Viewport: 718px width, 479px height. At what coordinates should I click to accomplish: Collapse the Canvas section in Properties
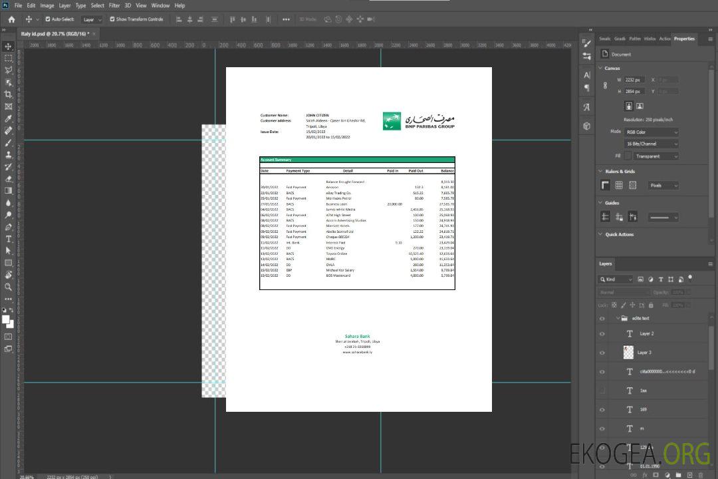[600, 68]
